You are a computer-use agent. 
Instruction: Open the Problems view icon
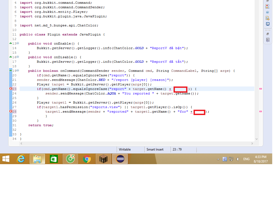click(267, 6)
